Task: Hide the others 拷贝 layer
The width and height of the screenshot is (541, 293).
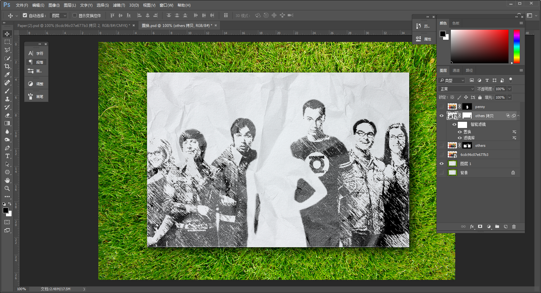Action: pyautogui.click(x=441, y=116)
